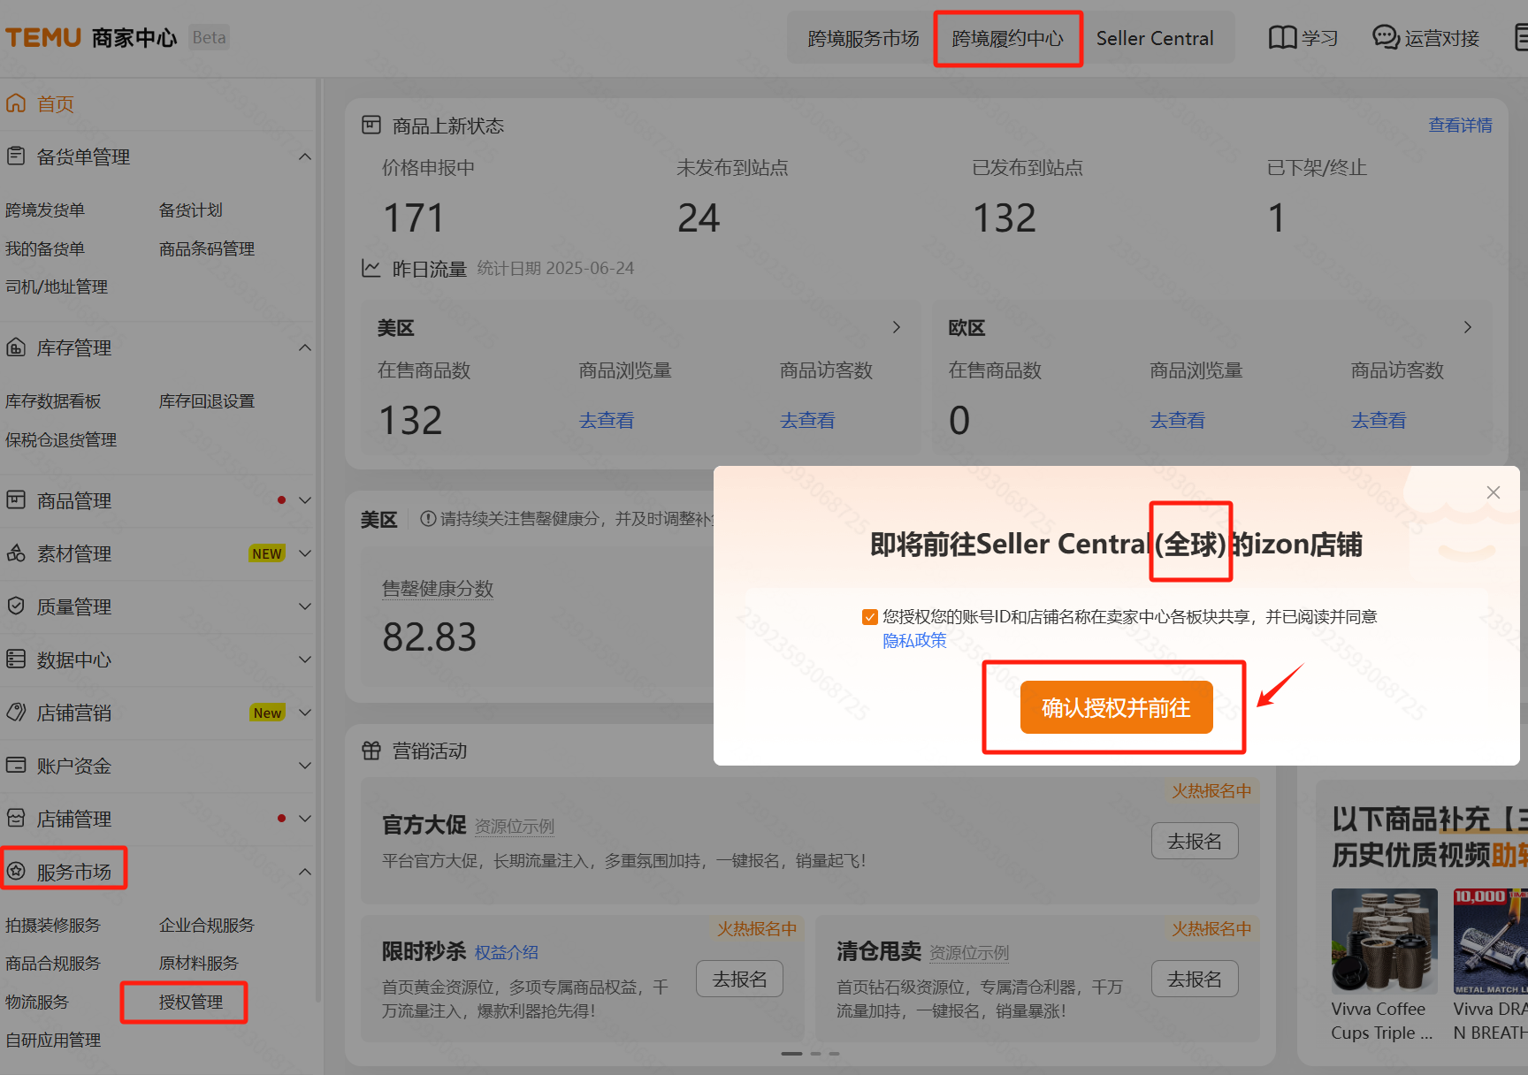Click the 素材管理 sidebar icon
This screenshot has height=1075, width=1528.
(x=15, y=553)
